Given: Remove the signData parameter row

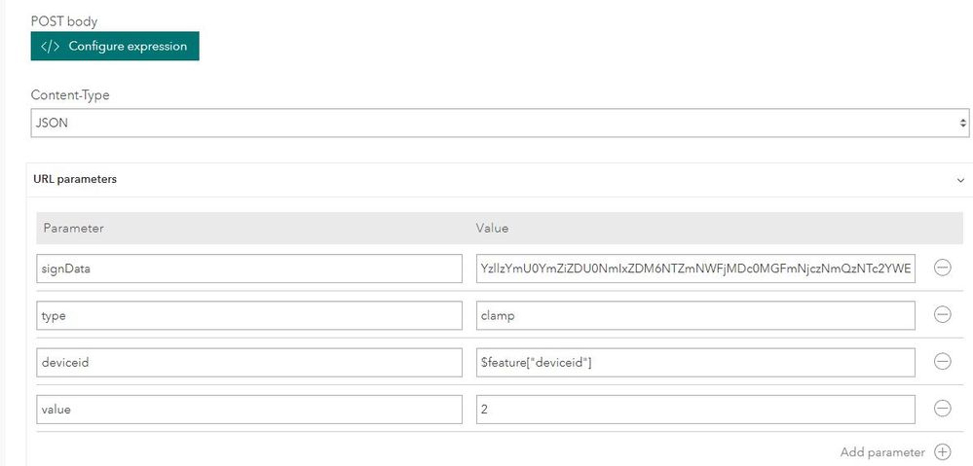Looking at the screenshot, I should (x=942, y=269).
